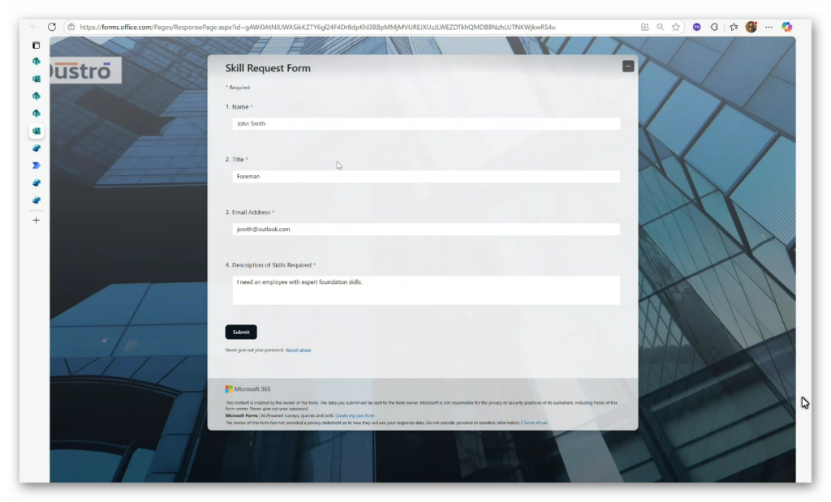Image resolution: width=831 pixels, height=502 pixels.
Task: Click the Skill Request Form heading
Action: click(268, 68)
